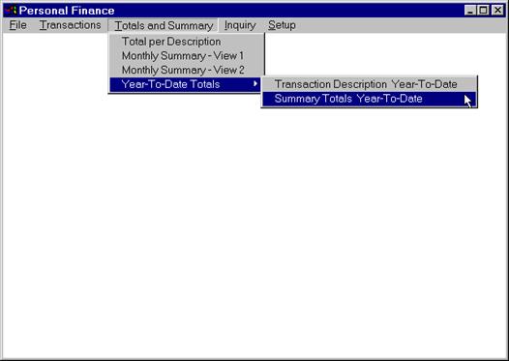509x361 pixels.
Task: Pick Transaction Description Year-To-Date
Action: tap(370, 84)
